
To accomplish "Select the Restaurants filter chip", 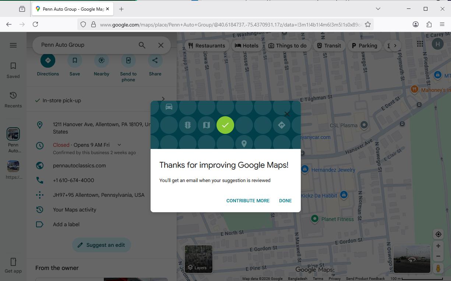I will coord(207,46).
